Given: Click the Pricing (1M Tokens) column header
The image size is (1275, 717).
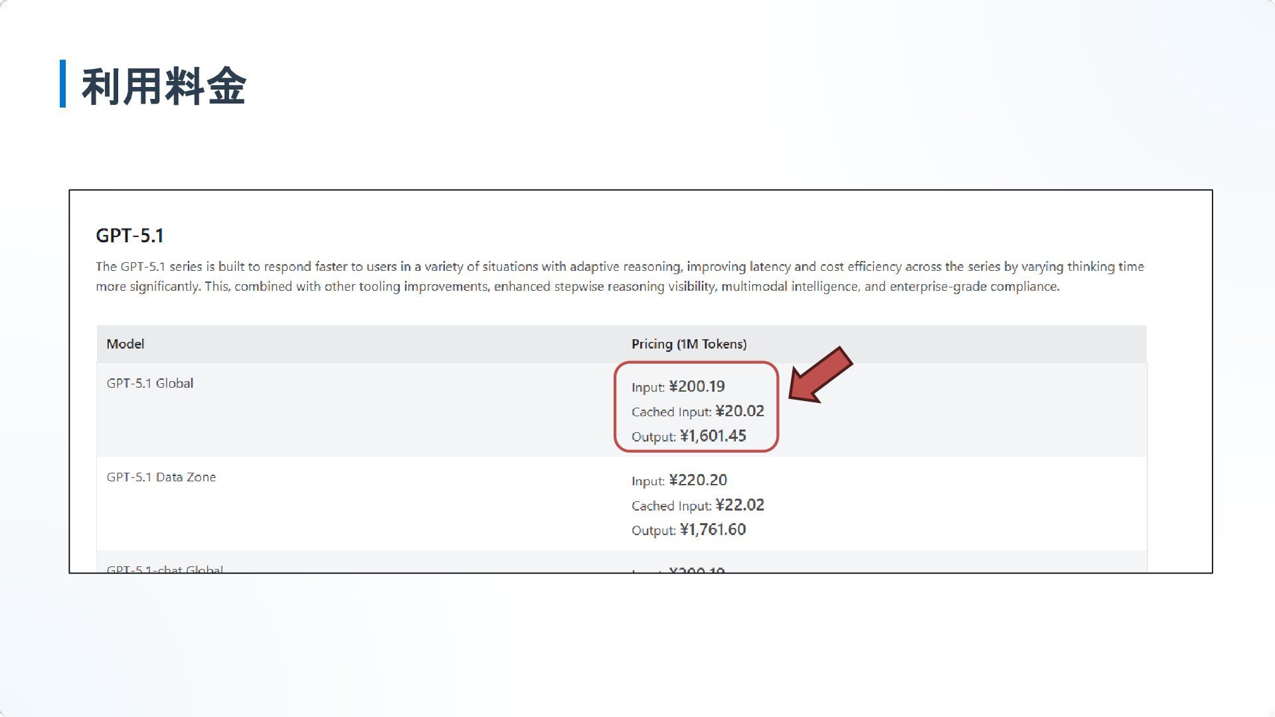Looking at the screenshot, I should click(689, 344).
